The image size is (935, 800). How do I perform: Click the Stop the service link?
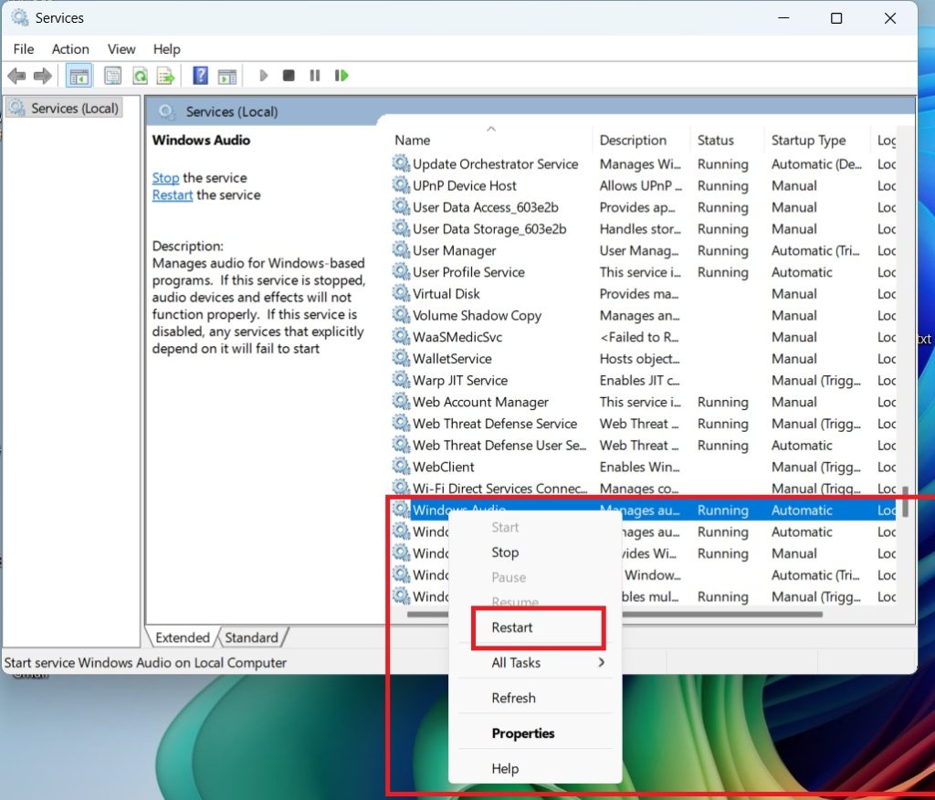pyautogui.click(x=165, y=178)
